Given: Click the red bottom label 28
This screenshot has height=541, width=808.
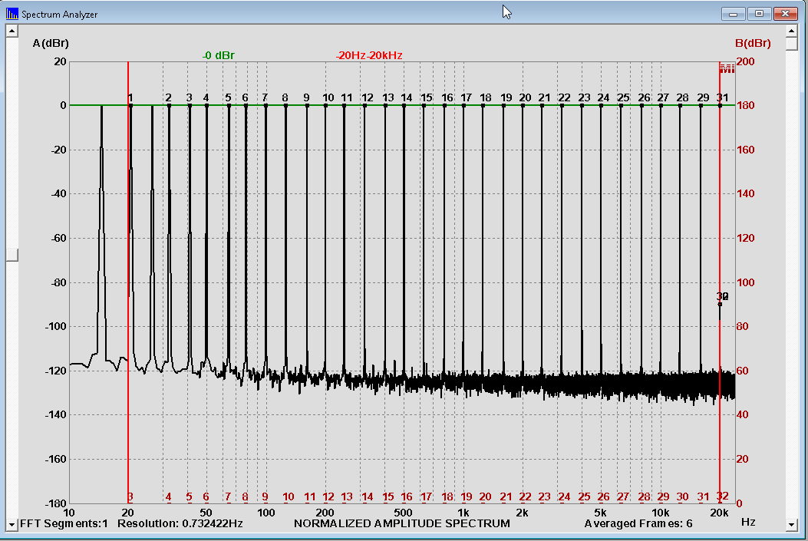Looking at the screenshot, I should [644, 496].
